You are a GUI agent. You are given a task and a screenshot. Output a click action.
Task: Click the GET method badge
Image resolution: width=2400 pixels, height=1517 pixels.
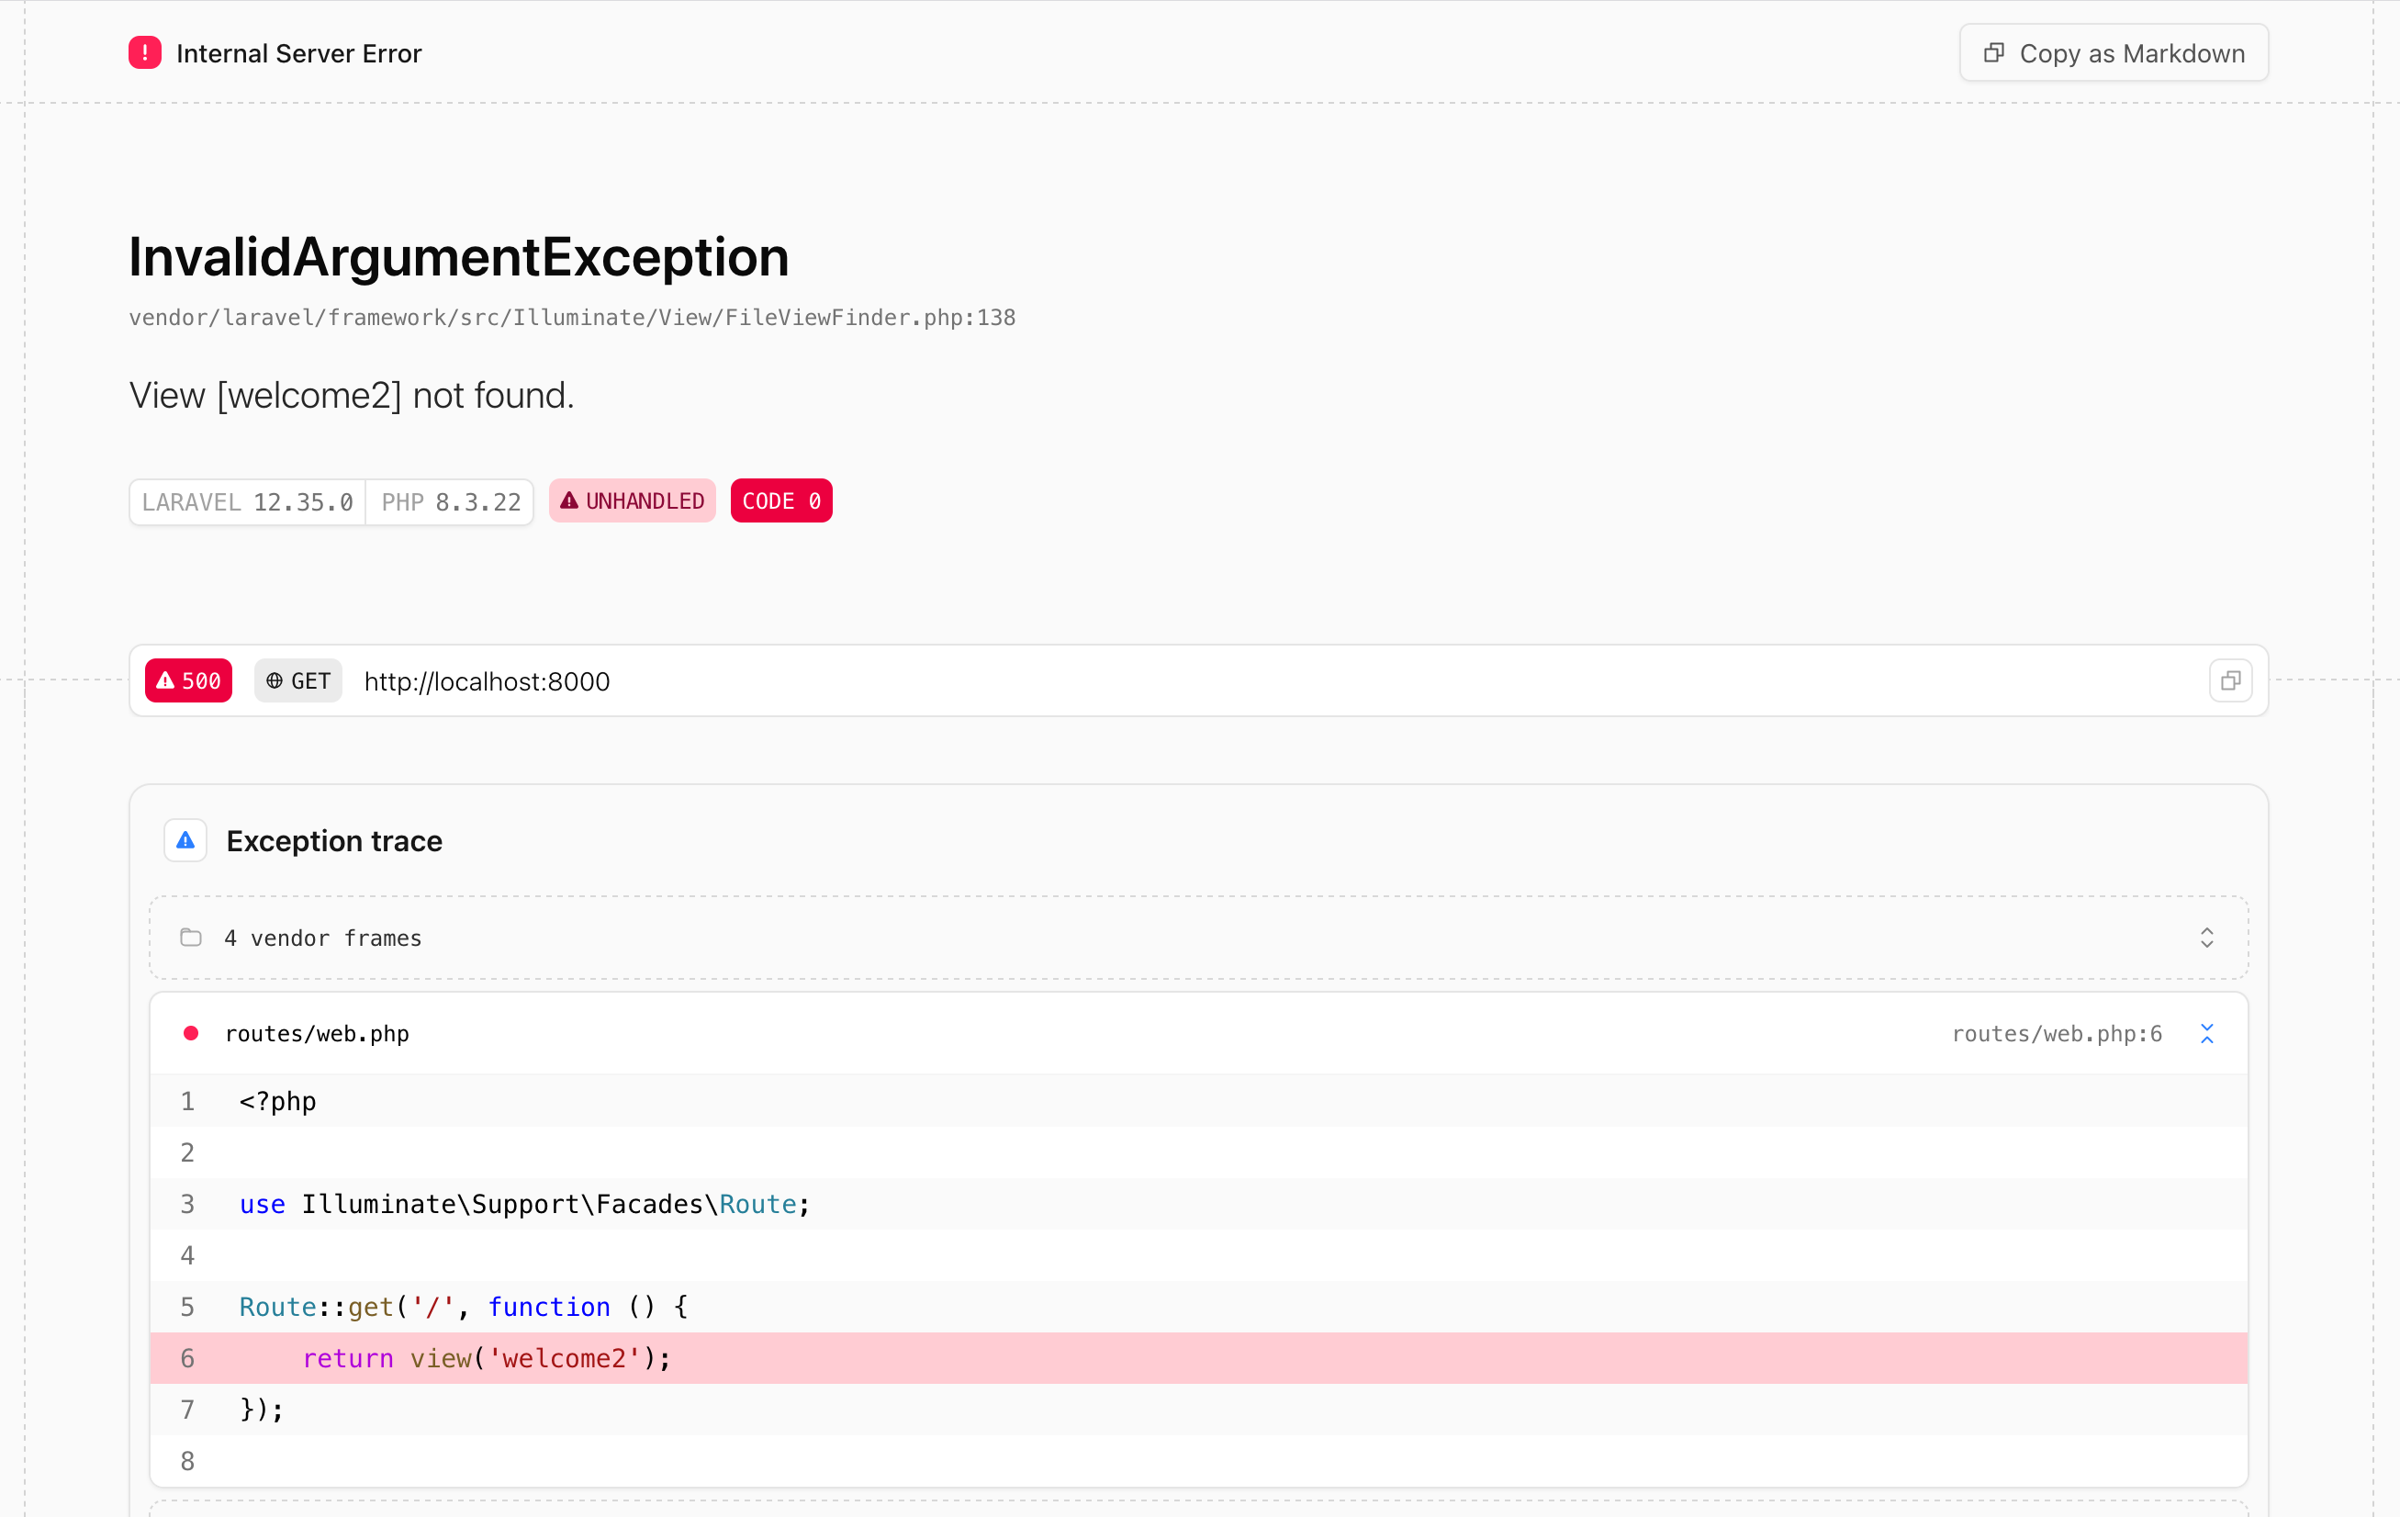click(298, 680)
